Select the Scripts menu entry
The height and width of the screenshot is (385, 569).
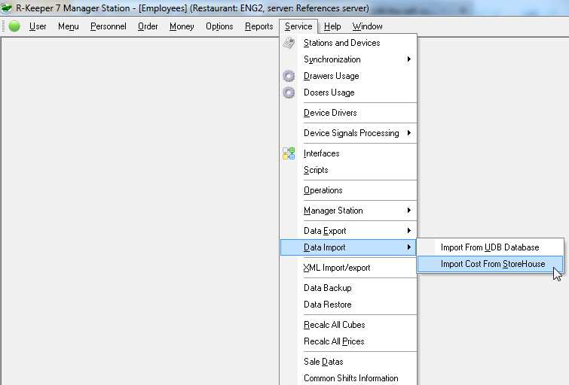[x=348, y=170]
